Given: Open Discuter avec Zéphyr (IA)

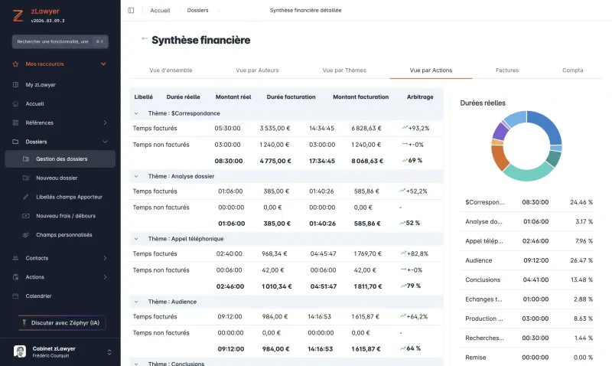Looking at the screenshot, I should click(x=62, y=322).
